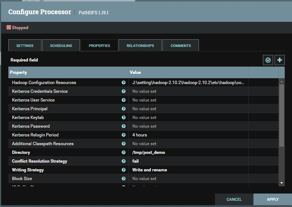This screenshot has width=292, height=207.
Task: Open the Settings tab
Action: 25,45
